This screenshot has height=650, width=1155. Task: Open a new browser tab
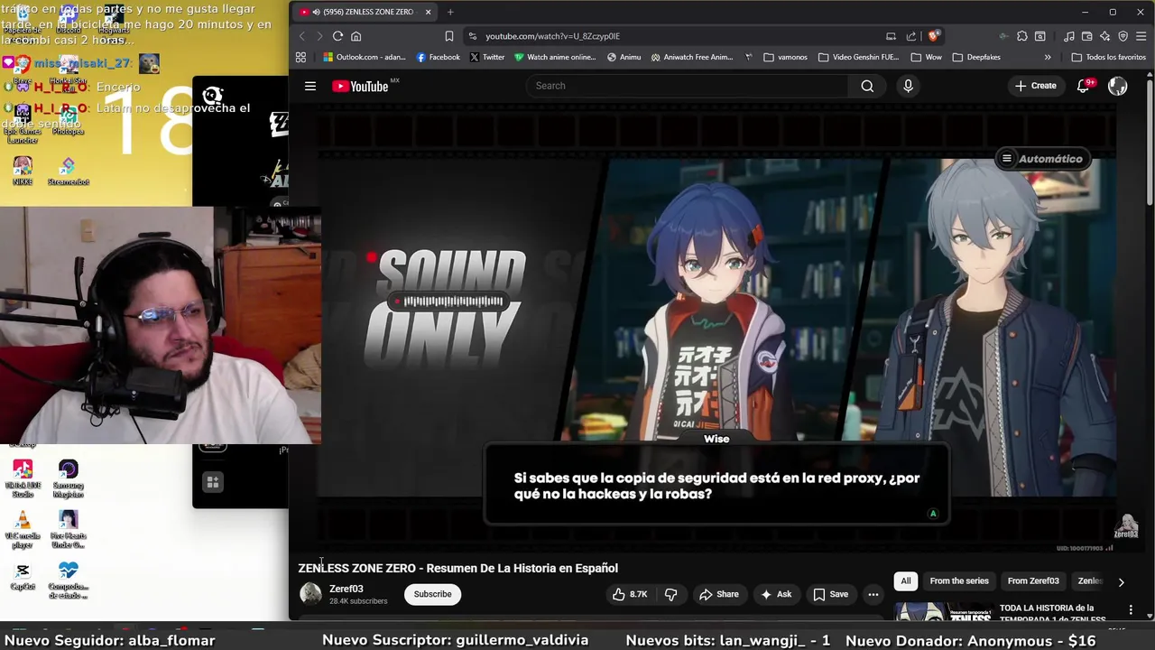click(x=450, y=12)
